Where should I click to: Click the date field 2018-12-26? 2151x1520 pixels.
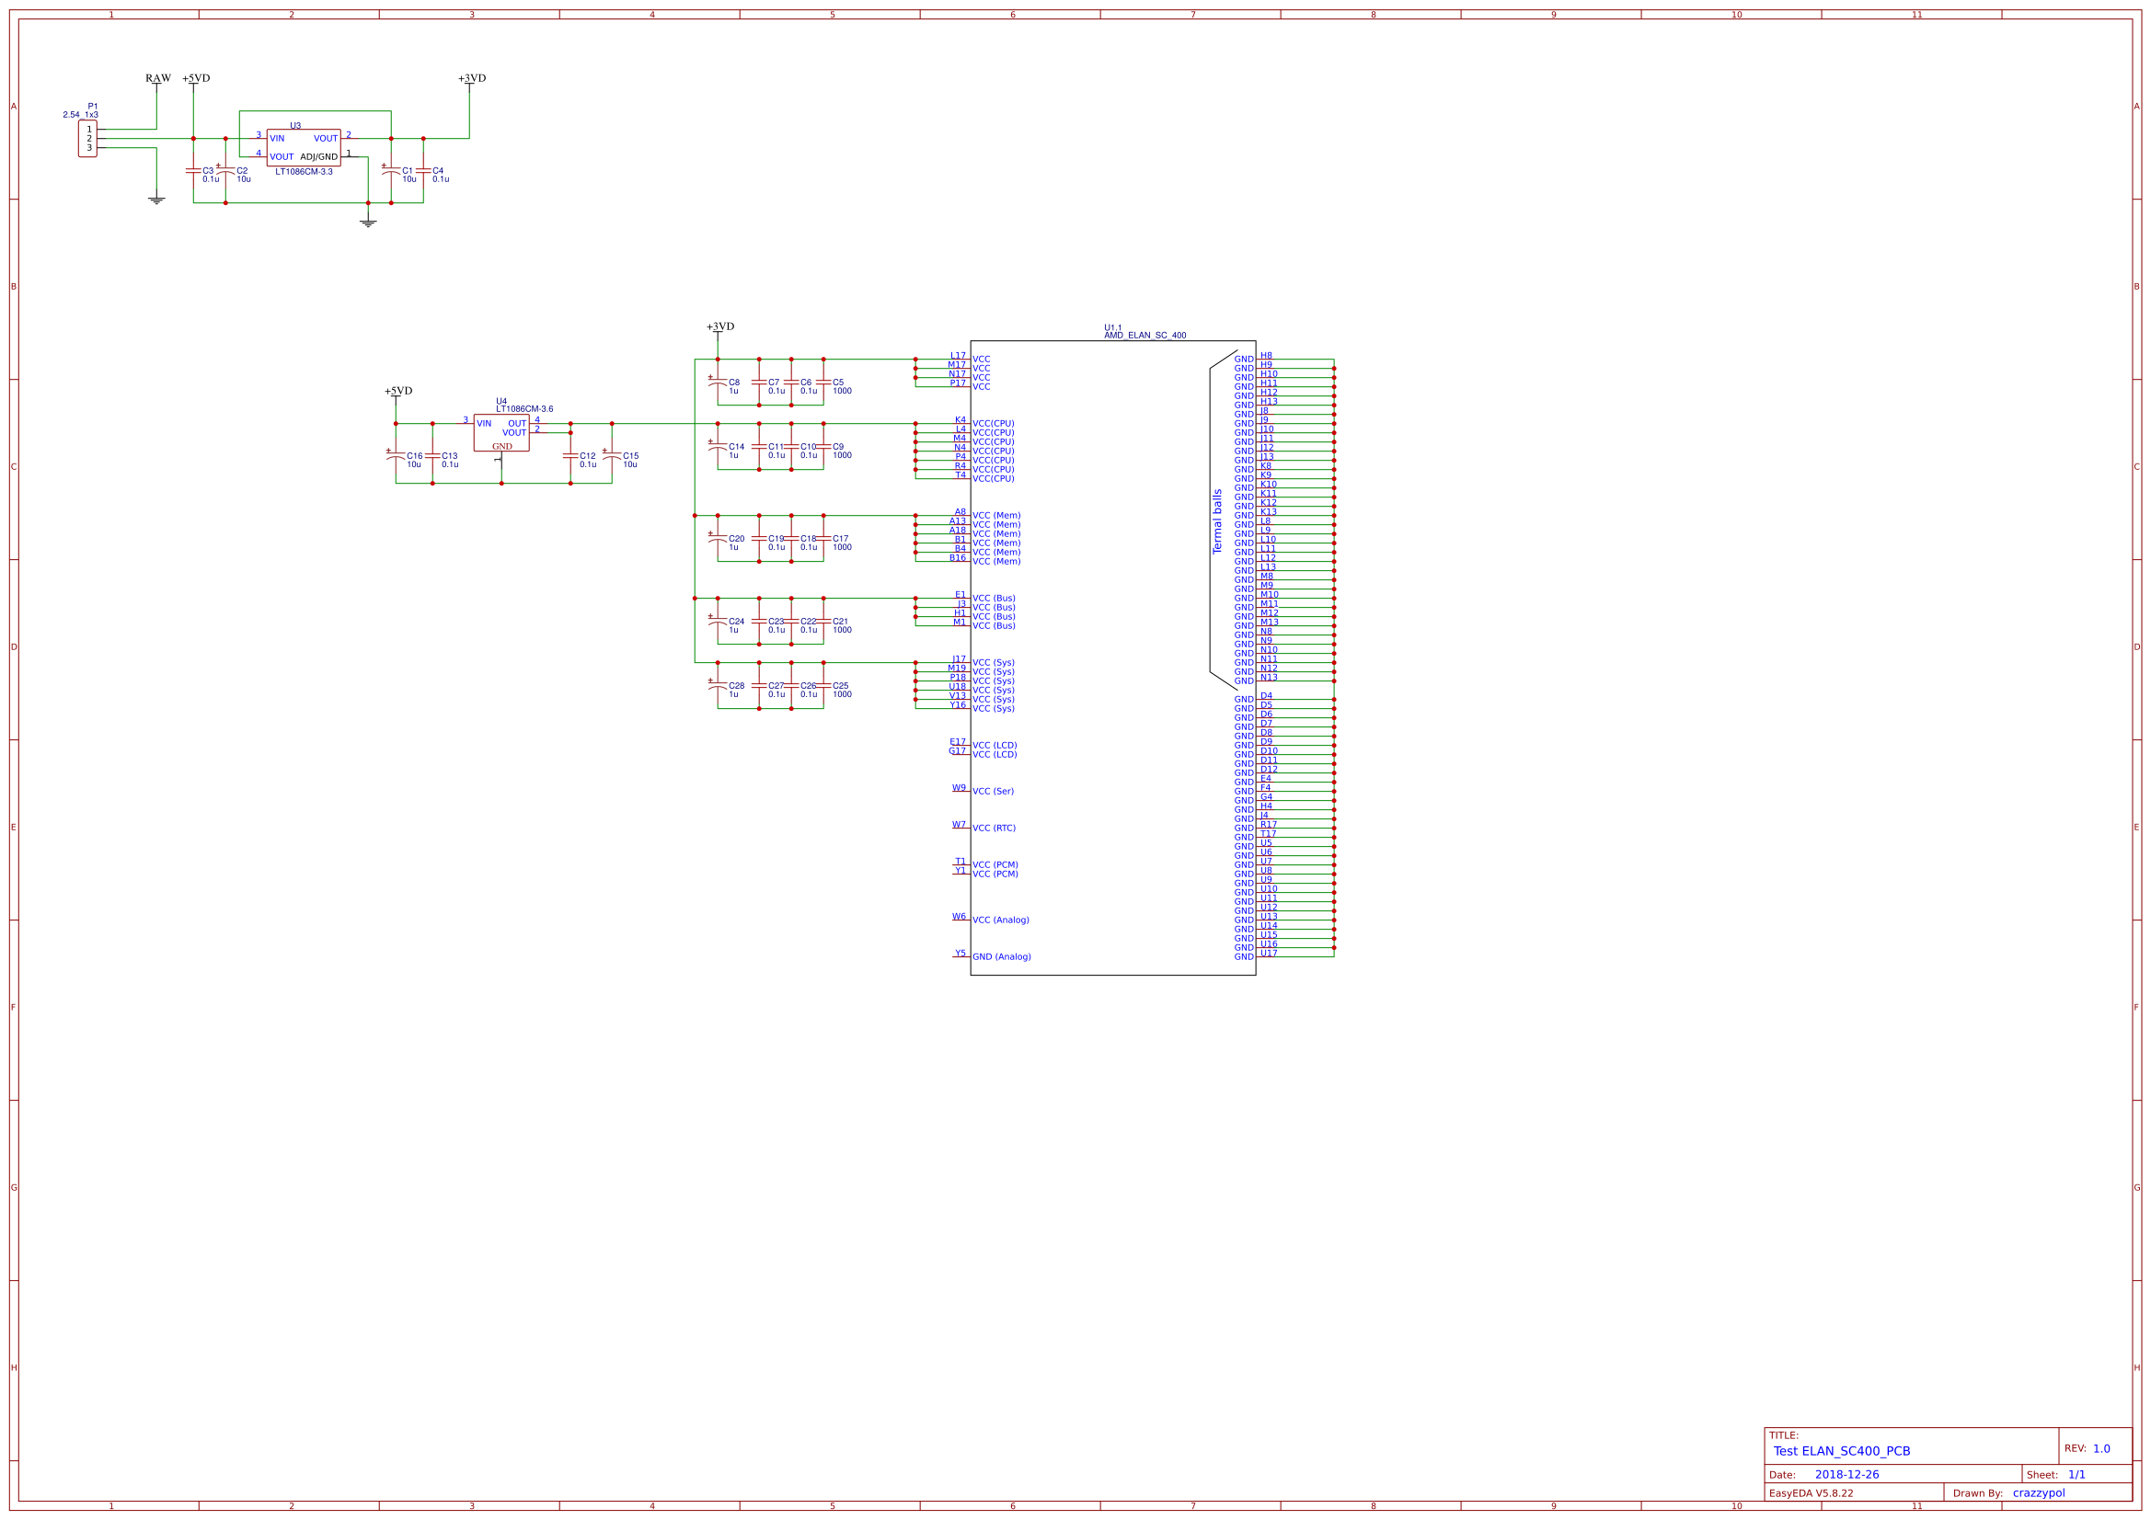[1846, 1474]
